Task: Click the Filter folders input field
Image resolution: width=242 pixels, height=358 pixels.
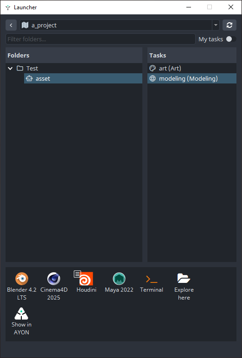Action: (101, 39)
